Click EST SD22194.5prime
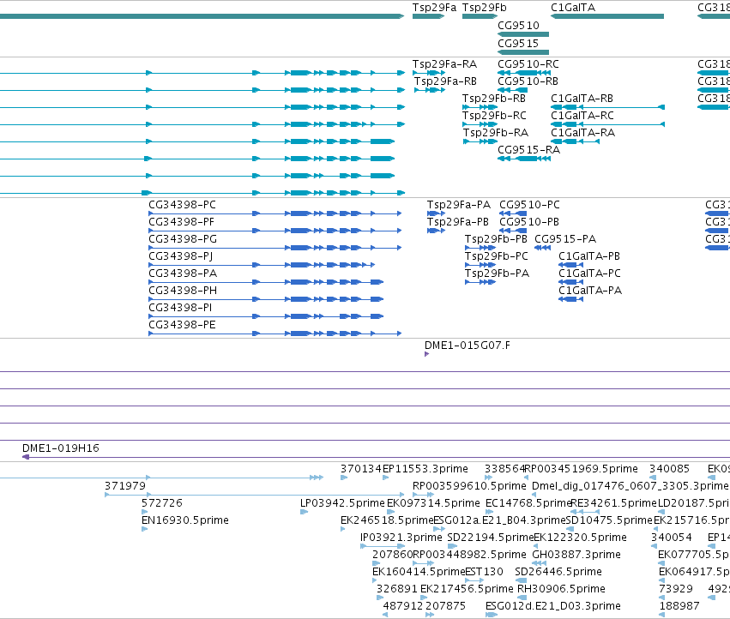Viewport: 730px width, 619px height. point(490,538)
